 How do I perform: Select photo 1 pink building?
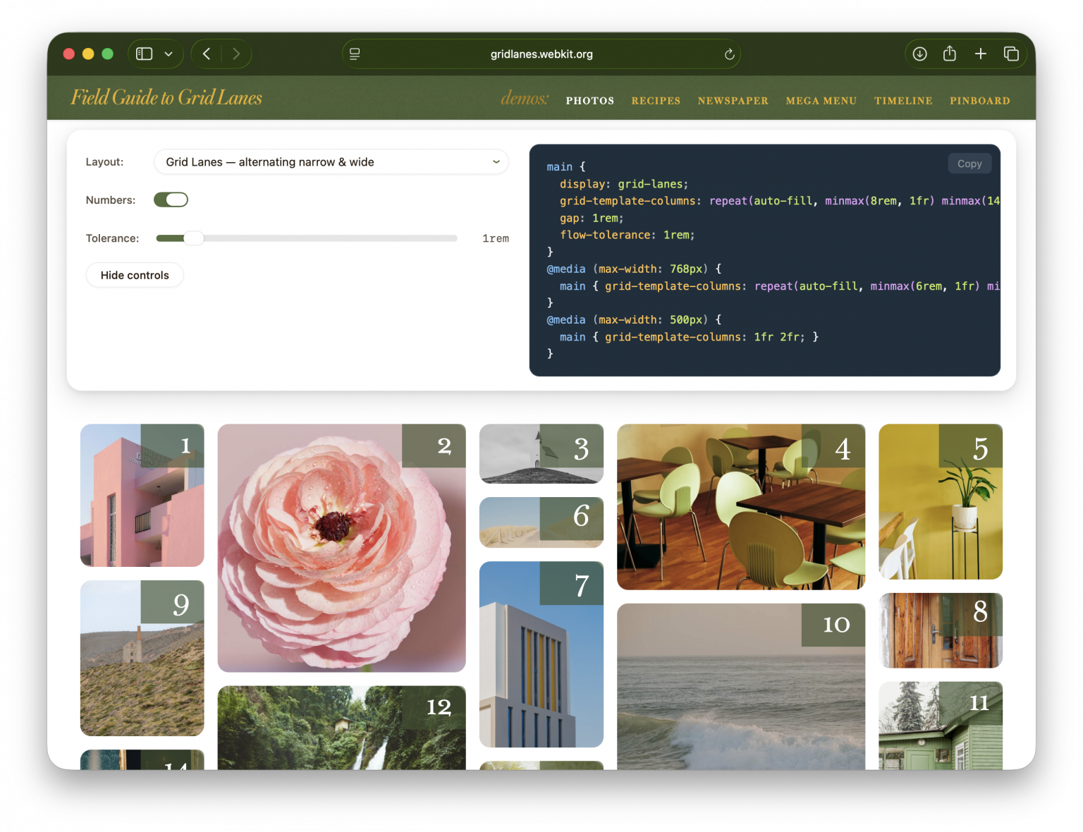pyautogui.click(x=142, y=495)
